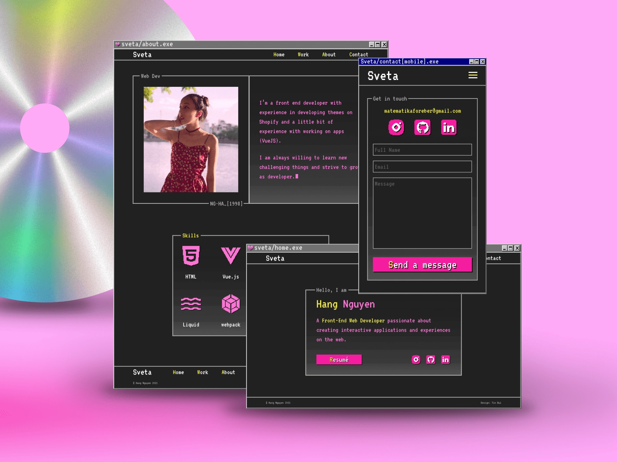Click the GitHub icon in Get in touch panel
Image resolution: width=617 pixels, height=462 pixels.
(423, 128)
